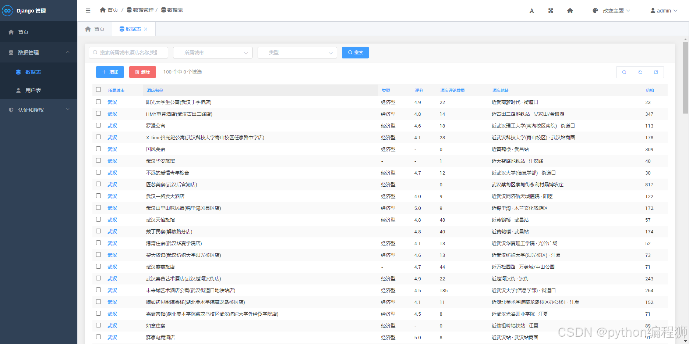This screenshot has width=689, height=344.
Task: Click the font size icon in the header
Action: point(531,10)
